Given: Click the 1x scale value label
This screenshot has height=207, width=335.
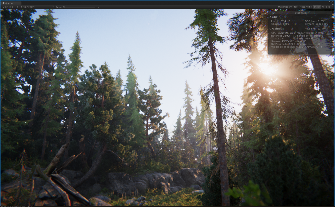Looking at the screenshot, I should pyautogui.click(x=98, y=7).
